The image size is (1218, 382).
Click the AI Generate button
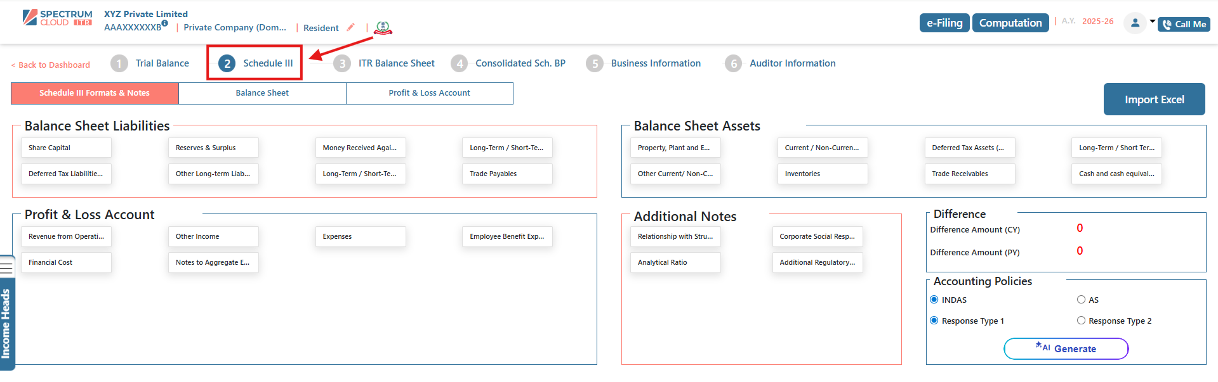coord(1066,348)
